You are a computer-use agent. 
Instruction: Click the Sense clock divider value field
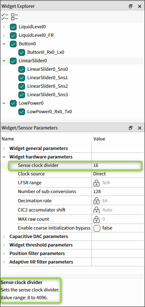(117, 166)
